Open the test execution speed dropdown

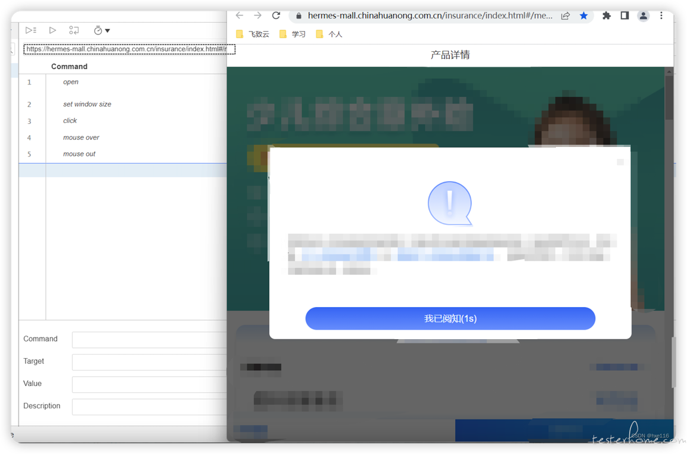pyautogui.click(x=102, y=30)
